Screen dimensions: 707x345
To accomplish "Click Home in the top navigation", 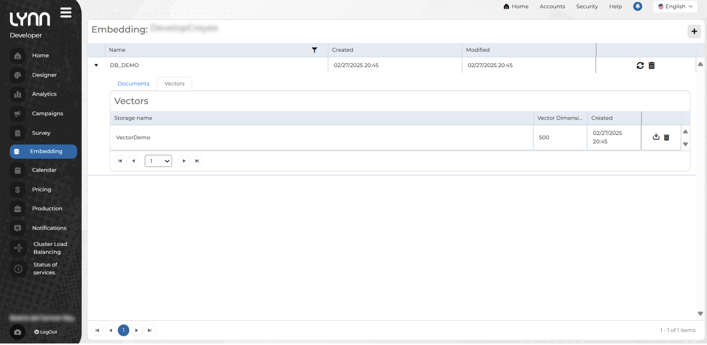I will pyautogui.click(x=516, y=6).
